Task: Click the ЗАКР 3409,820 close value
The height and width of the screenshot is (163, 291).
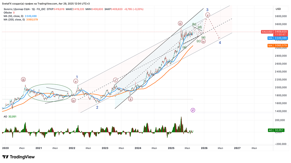Action: pos(113,9)
